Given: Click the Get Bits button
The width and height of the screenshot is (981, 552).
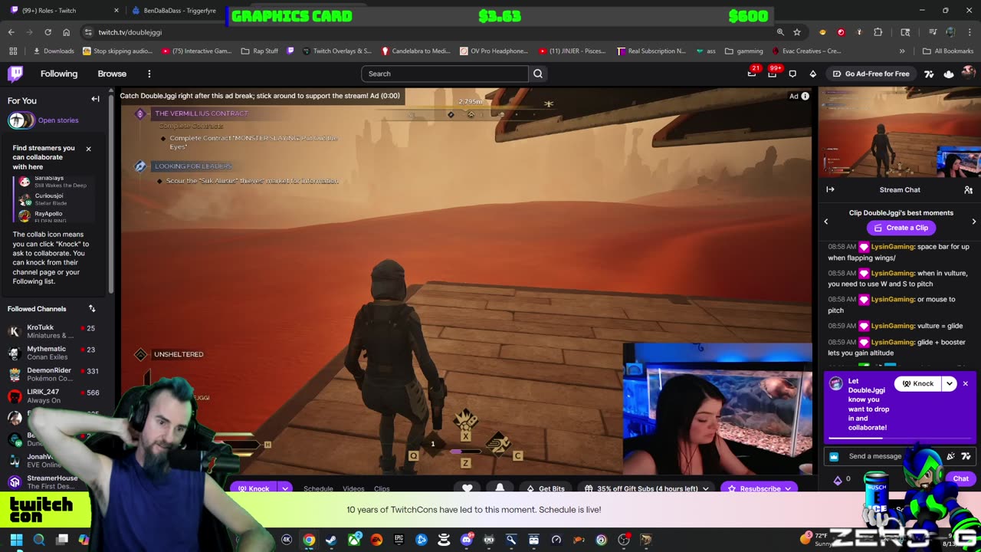Looking at the screenshot, I should 545,488.
